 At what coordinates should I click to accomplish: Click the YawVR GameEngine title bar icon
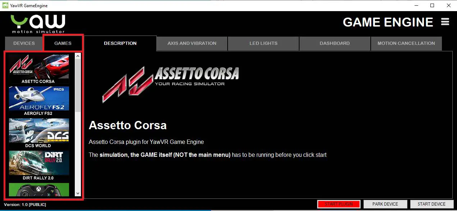point(5,5)
